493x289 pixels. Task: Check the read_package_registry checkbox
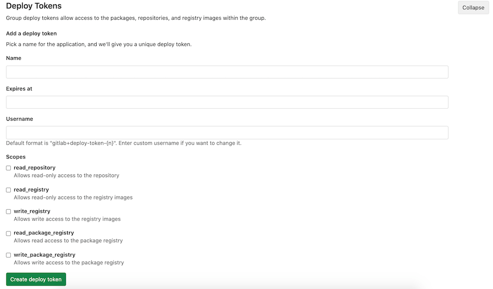point(8,233)
